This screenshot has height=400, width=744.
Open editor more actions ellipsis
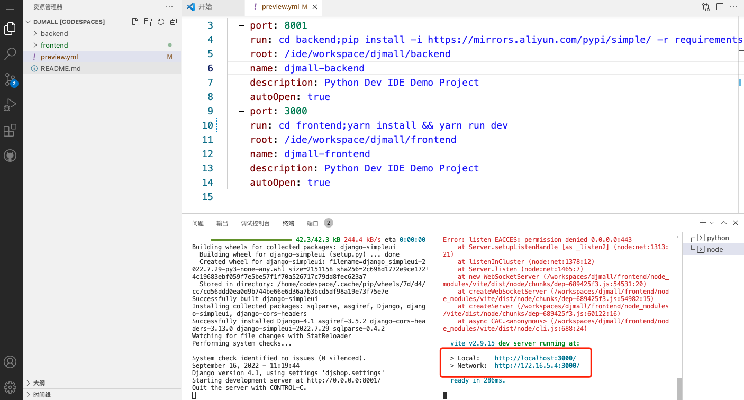coord(734,7)
